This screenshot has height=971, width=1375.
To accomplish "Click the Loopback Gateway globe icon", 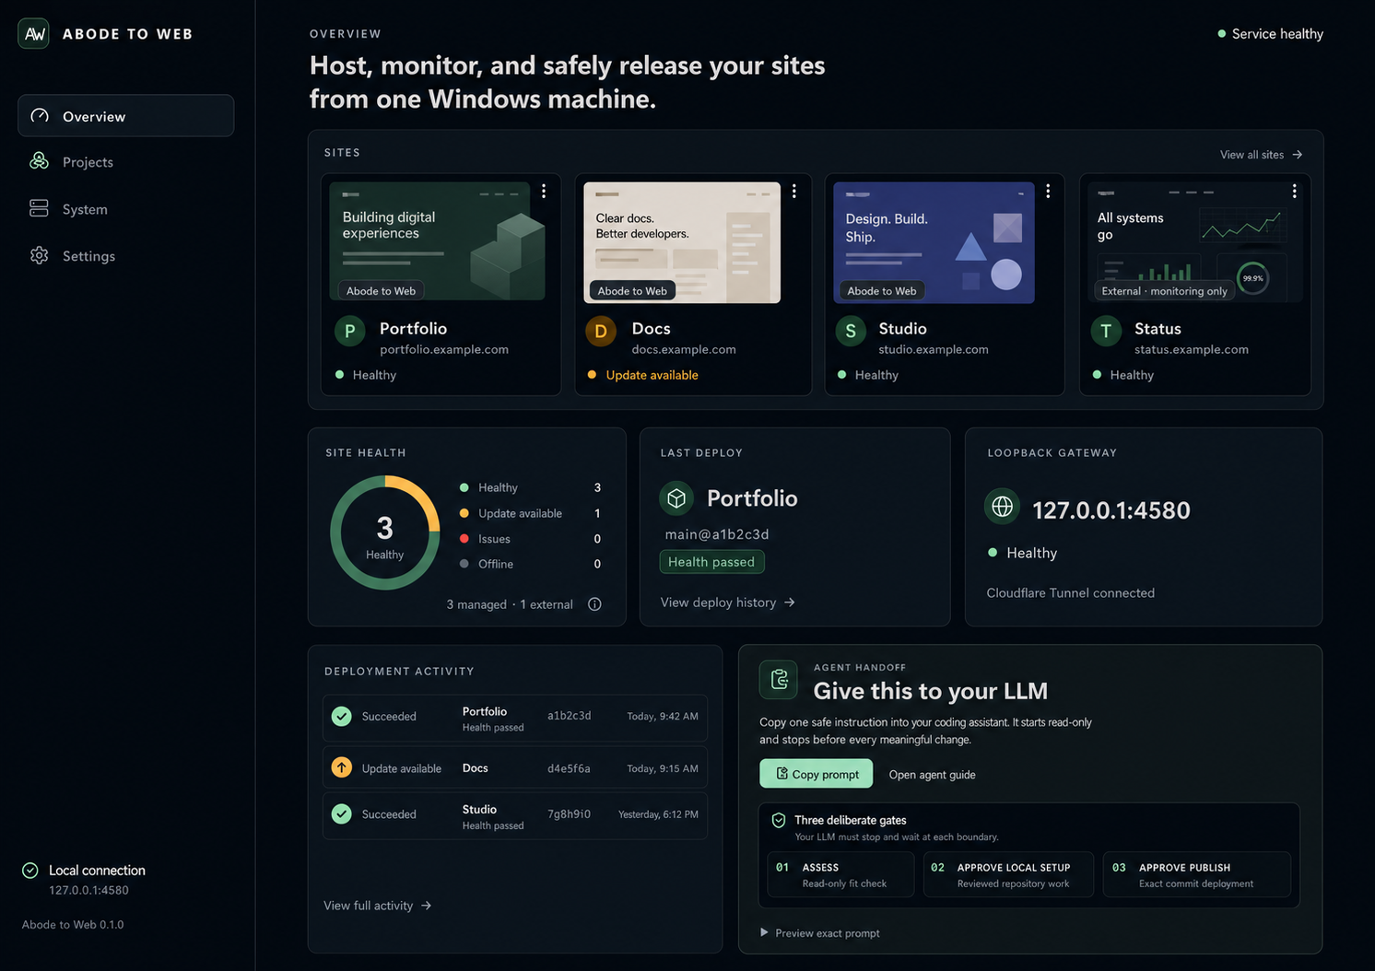I will pyautogui.click(x=1002, y=507).
